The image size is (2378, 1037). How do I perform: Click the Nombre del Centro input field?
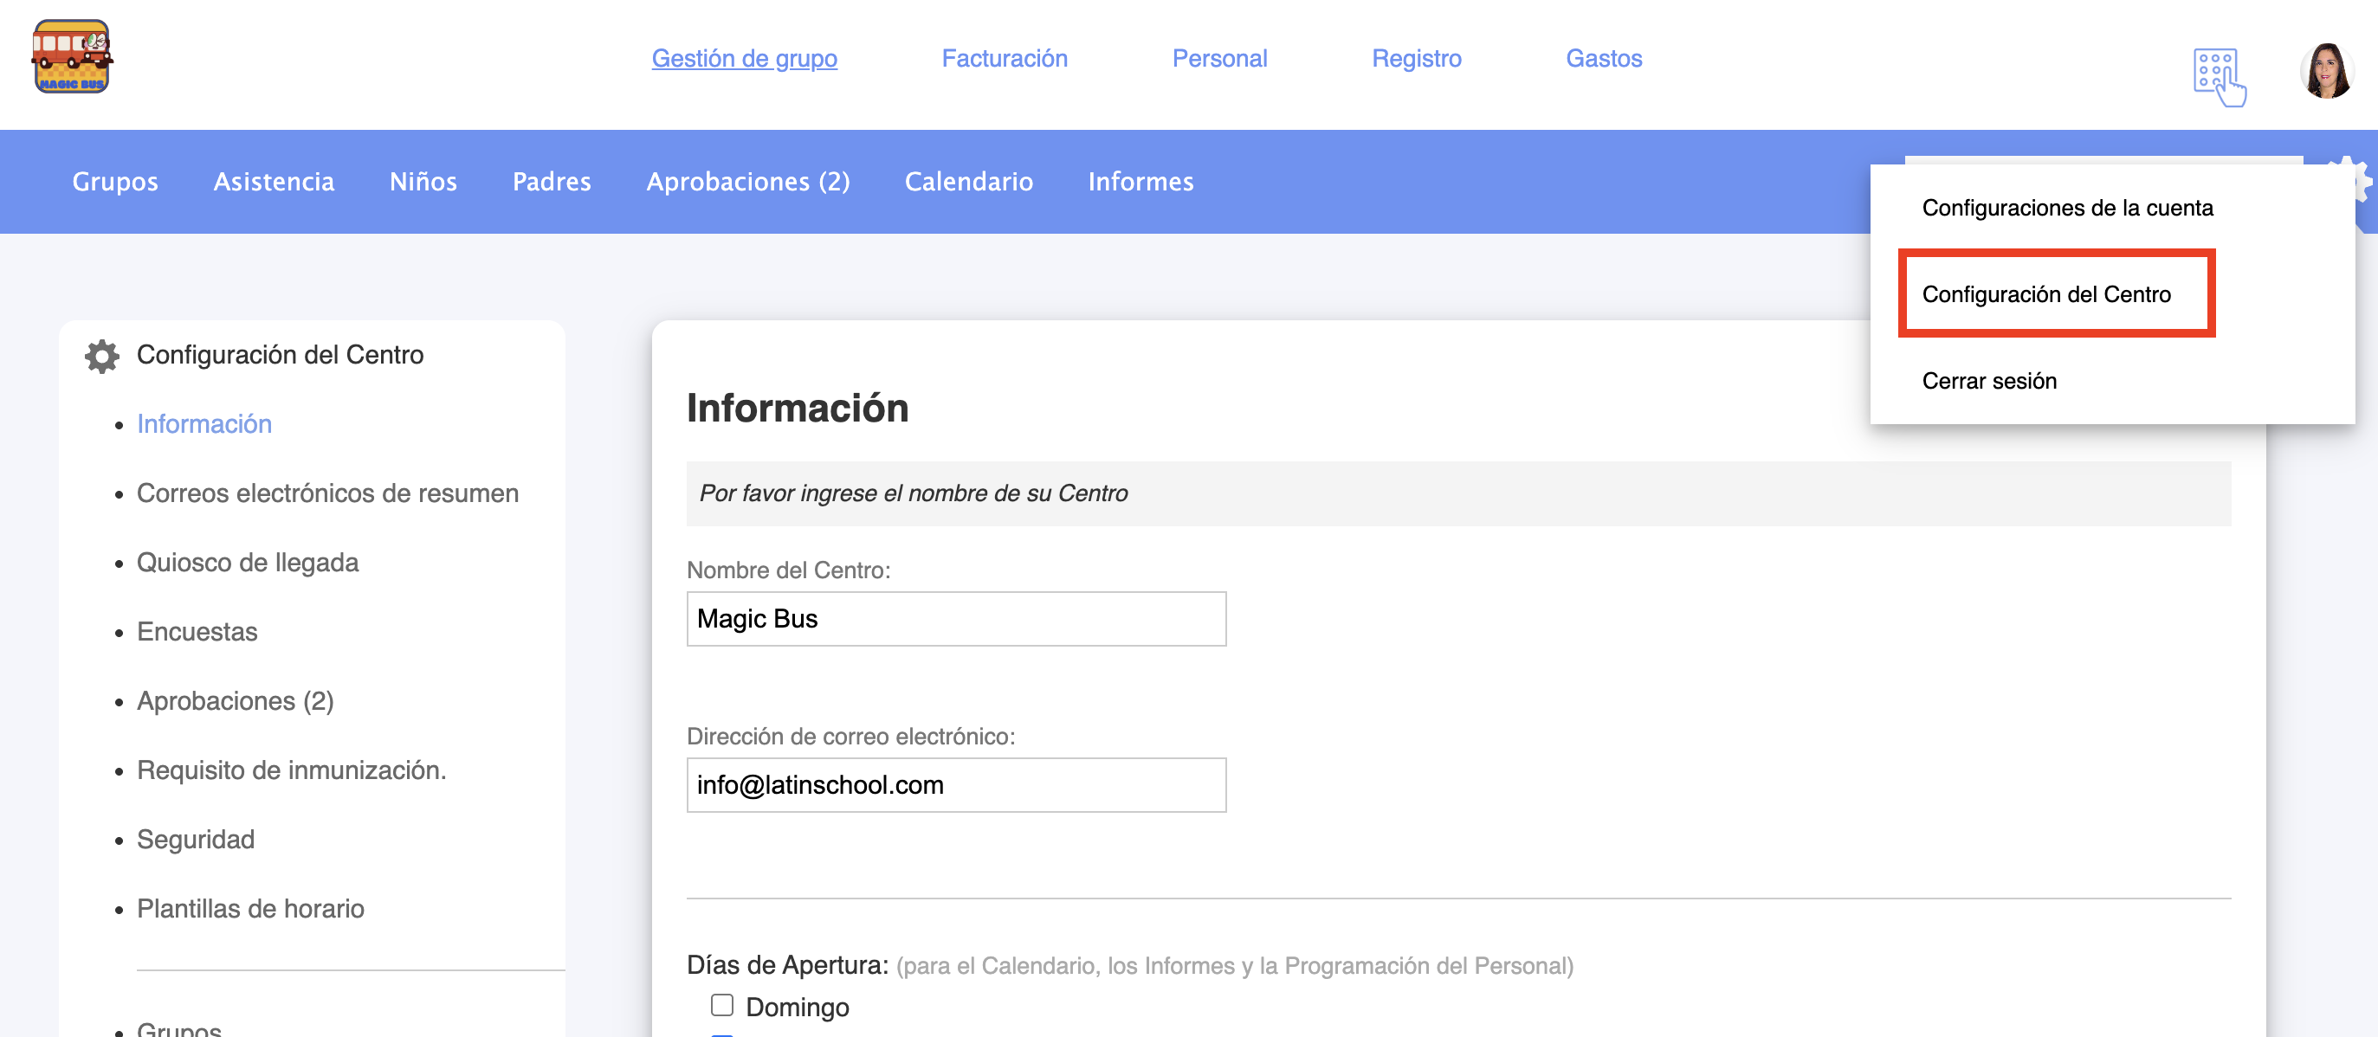955,618
